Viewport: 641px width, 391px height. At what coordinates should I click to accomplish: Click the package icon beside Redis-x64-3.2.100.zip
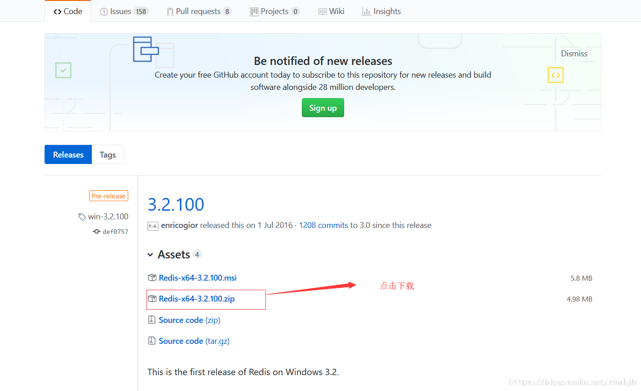pos(152,298)
